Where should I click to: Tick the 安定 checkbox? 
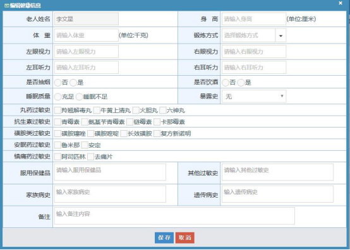pyautogui.click(x=85, y=145)
